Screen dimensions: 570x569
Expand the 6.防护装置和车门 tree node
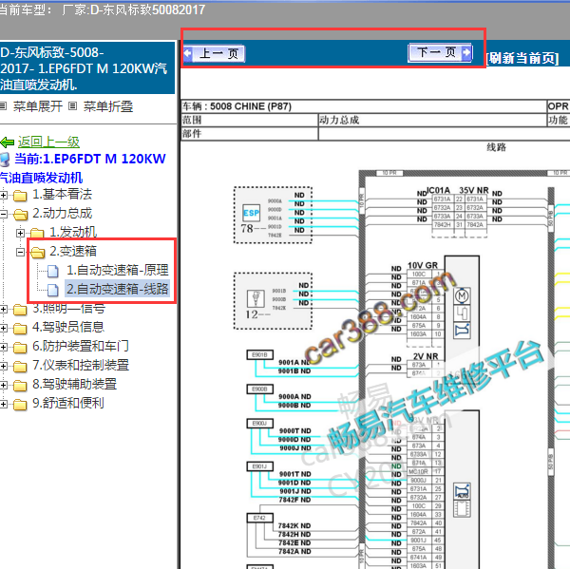(3, 348)
